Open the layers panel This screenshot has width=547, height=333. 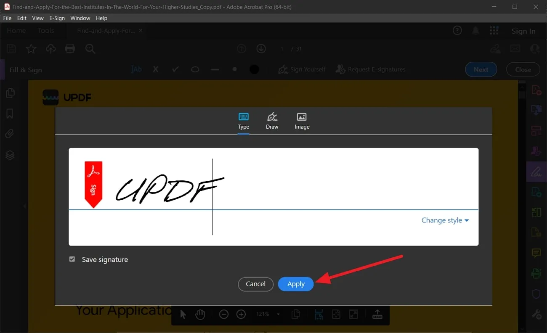click(x=10, y=156)
